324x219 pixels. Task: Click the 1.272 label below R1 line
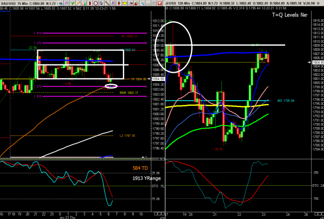point(38,43)
